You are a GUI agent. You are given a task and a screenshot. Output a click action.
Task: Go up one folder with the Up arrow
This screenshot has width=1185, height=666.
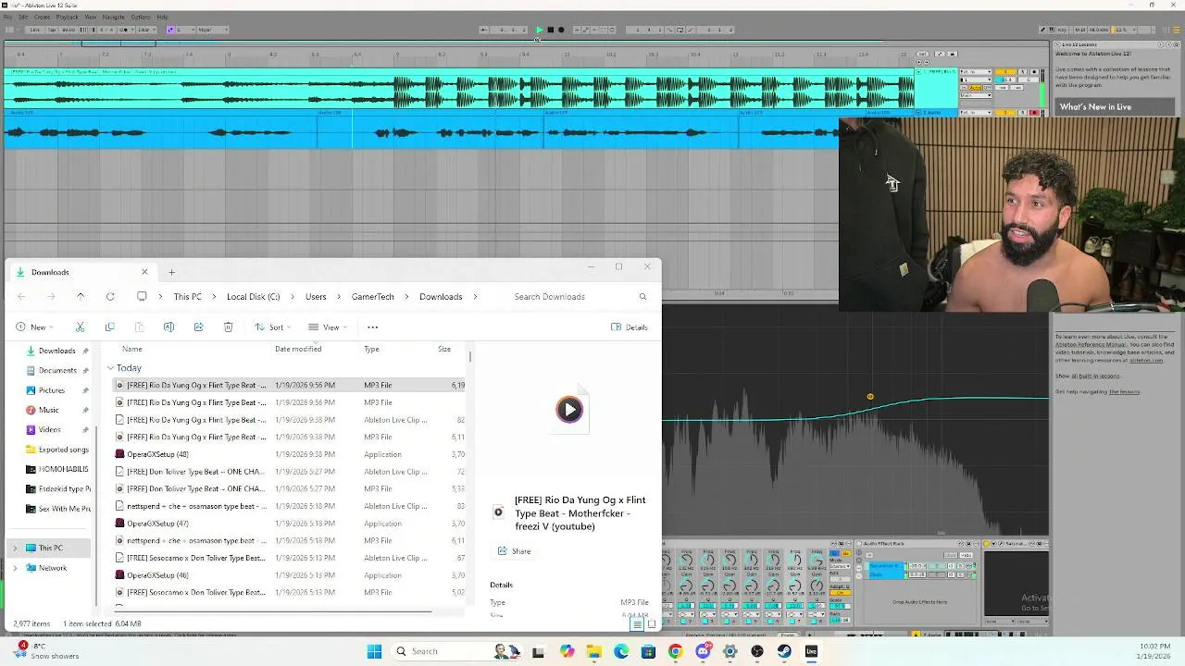(x=81, y=297)
